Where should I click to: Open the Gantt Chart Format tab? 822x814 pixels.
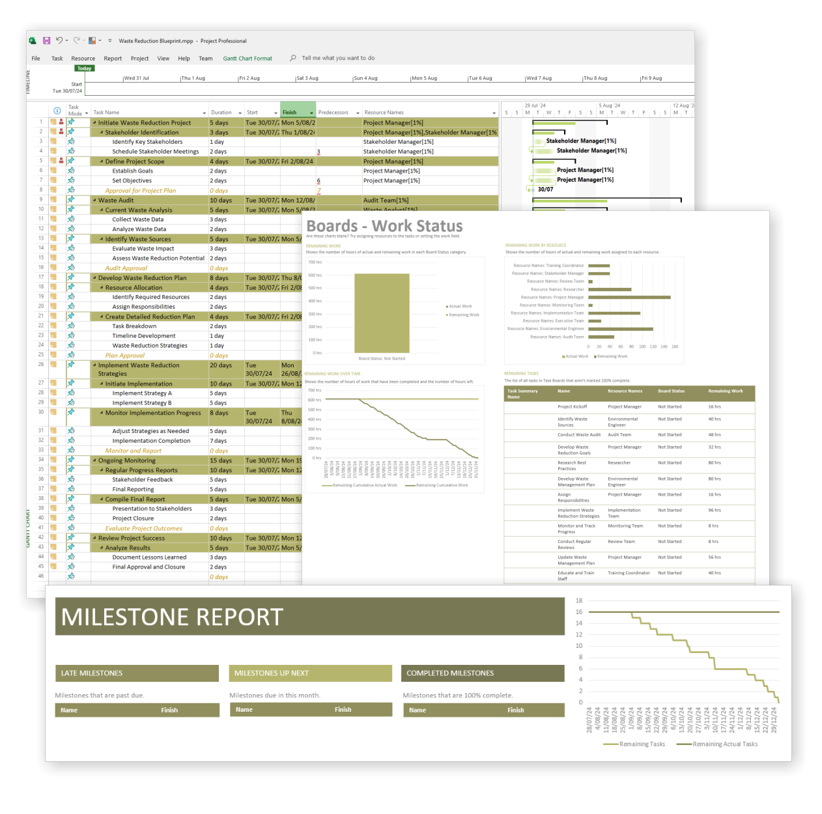(x=248, y=59)
